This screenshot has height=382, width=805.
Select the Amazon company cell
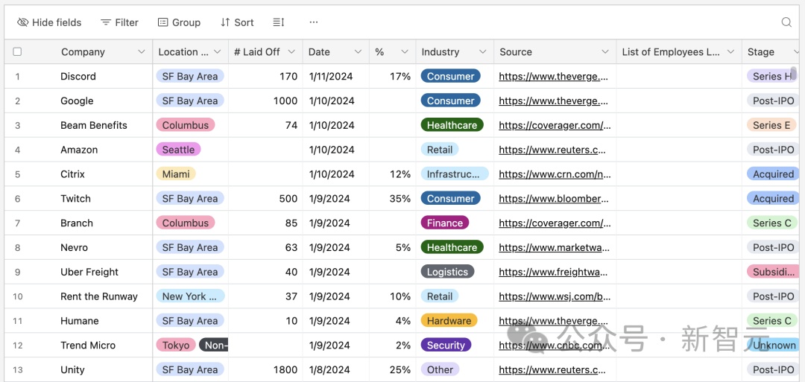(x=79, y=150)
